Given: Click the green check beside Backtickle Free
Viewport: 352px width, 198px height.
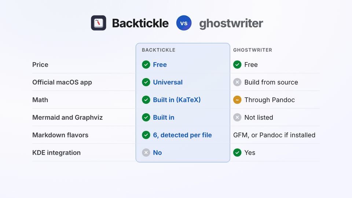Looking at the screenshot, I should coord(146,65).
